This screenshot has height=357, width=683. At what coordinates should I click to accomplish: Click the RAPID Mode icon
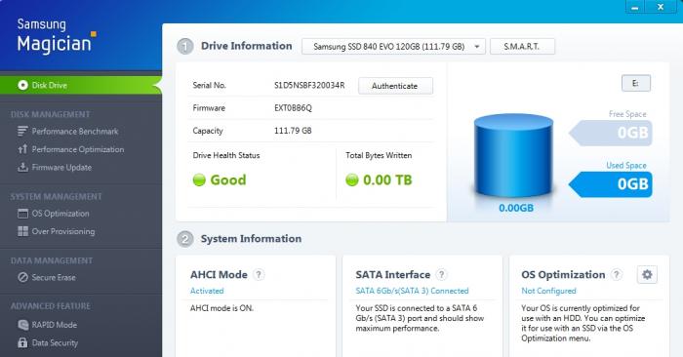[22, 325]
